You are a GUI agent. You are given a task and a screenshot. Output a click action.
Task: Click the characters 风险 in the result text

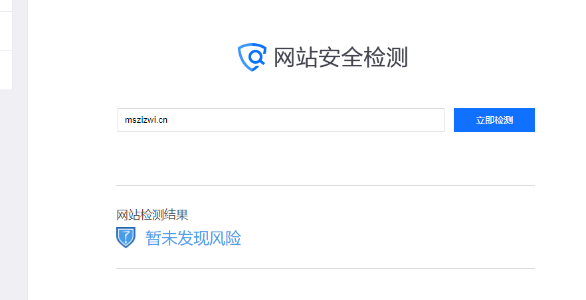(x=225, y=238)
